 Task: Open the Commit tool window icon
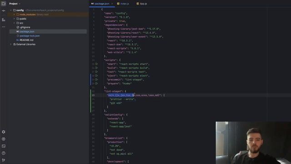[4, 11]
